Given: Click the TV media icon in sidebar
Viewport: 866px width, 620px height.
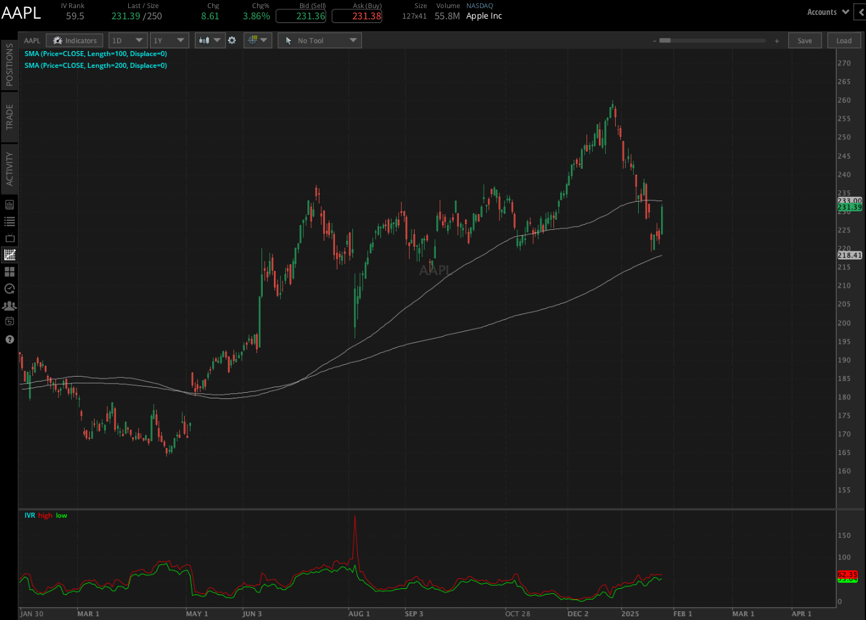Looking at the screenshot, I should 9,238.
